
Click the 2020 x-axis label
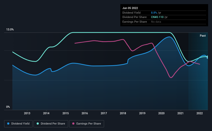click(161, 113)
